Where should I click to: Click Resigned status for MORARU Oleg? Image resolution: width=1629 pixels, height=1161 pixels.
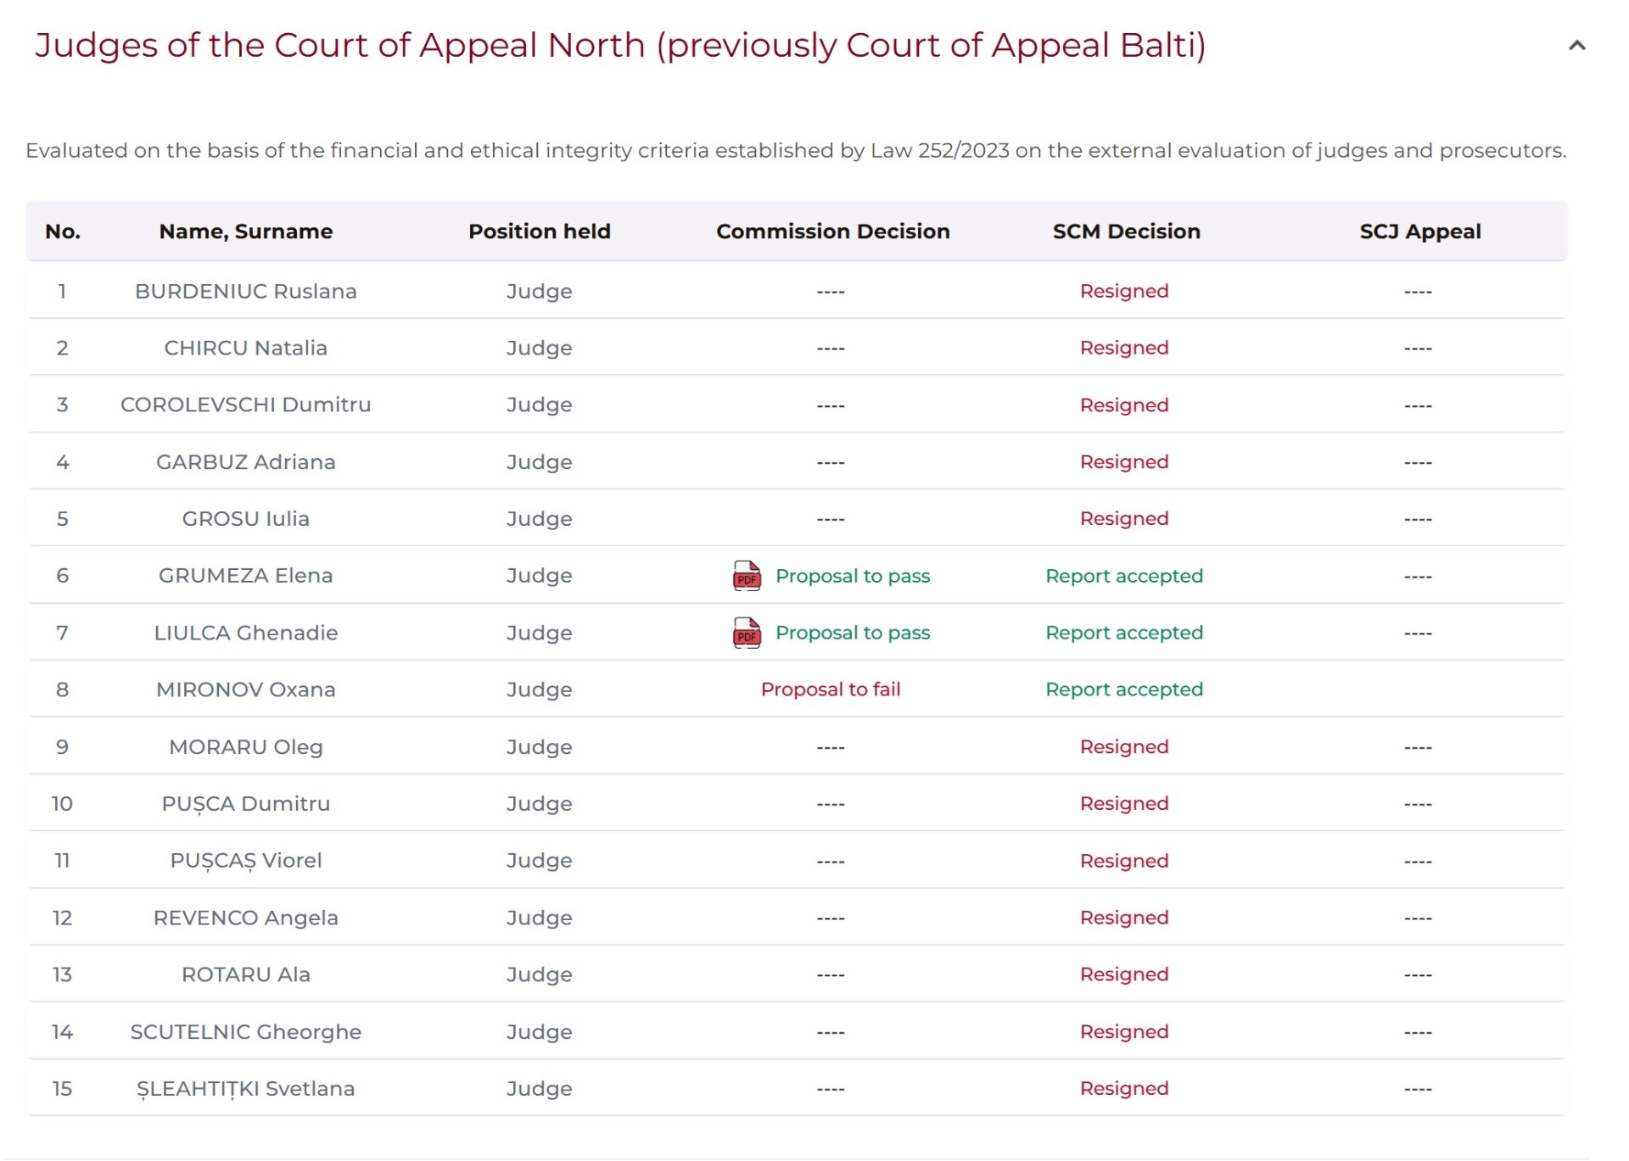[x=1123, y=746]
